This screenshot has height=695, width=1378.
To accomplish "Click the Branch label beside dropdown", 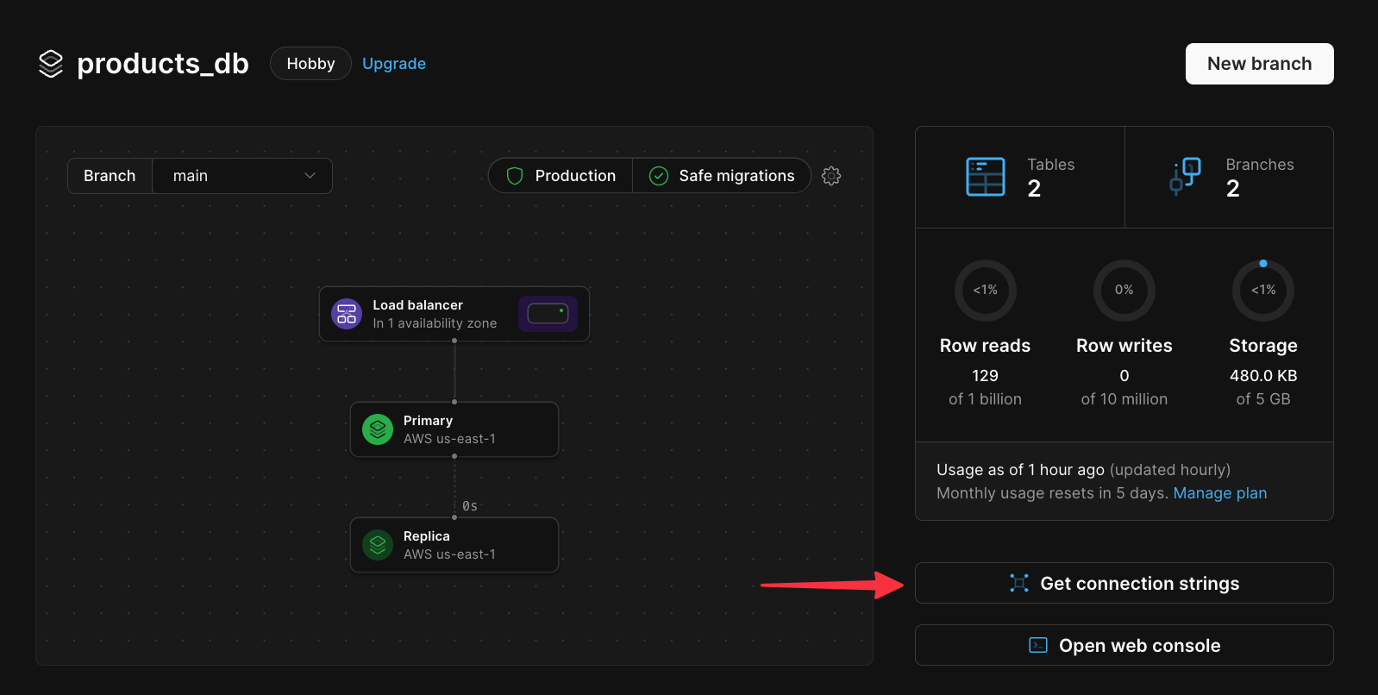I will click(x=110, y=176).
